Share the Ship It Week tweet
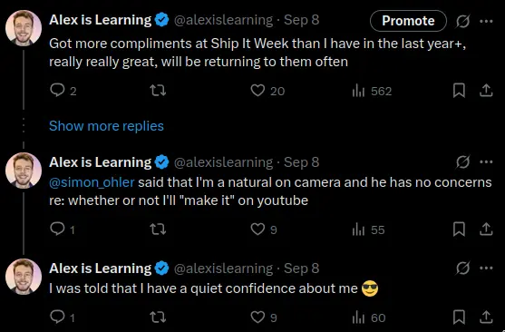This screenshot has width=505, height=332. pos(486,91)
